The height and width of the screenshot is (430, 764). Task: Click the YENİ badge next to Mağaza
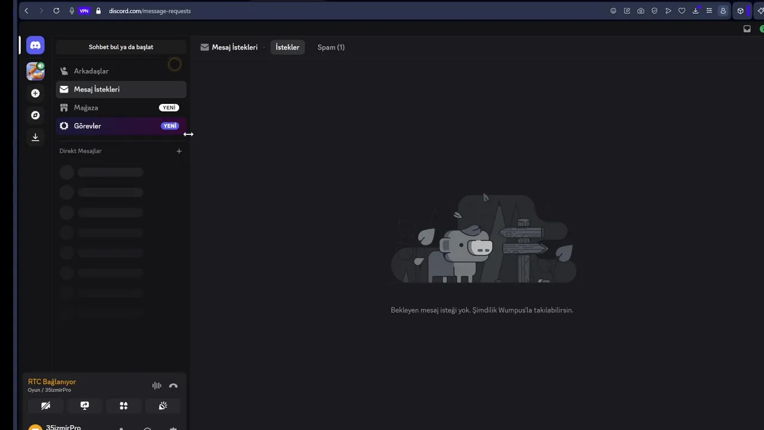click(x=169, y=107)
